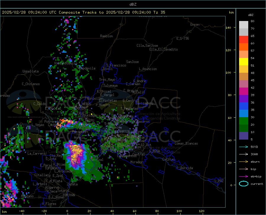Select the brown 45-48 dBZ swatch

[x=244, y=77]
